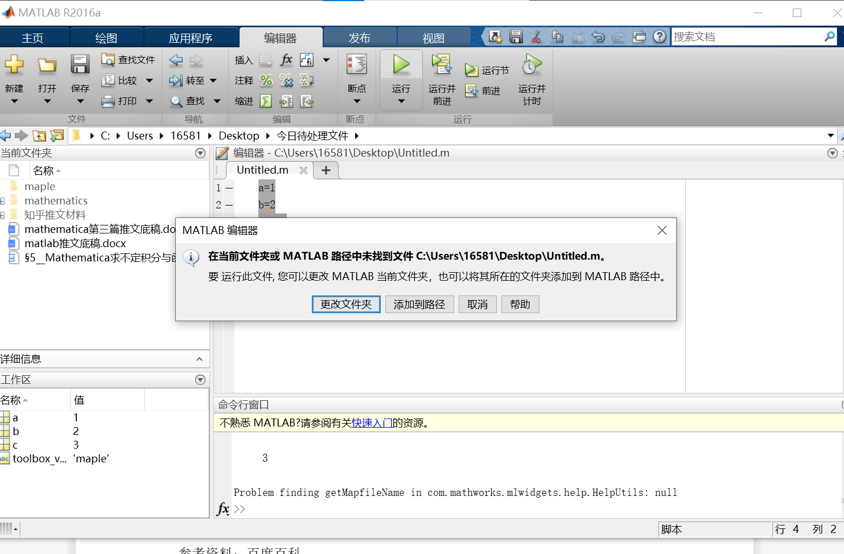Collapse the Details (详细信息) panel
The width and height of the screenshot is (844, 554).
pyautogui.click(x=199, y=359)
